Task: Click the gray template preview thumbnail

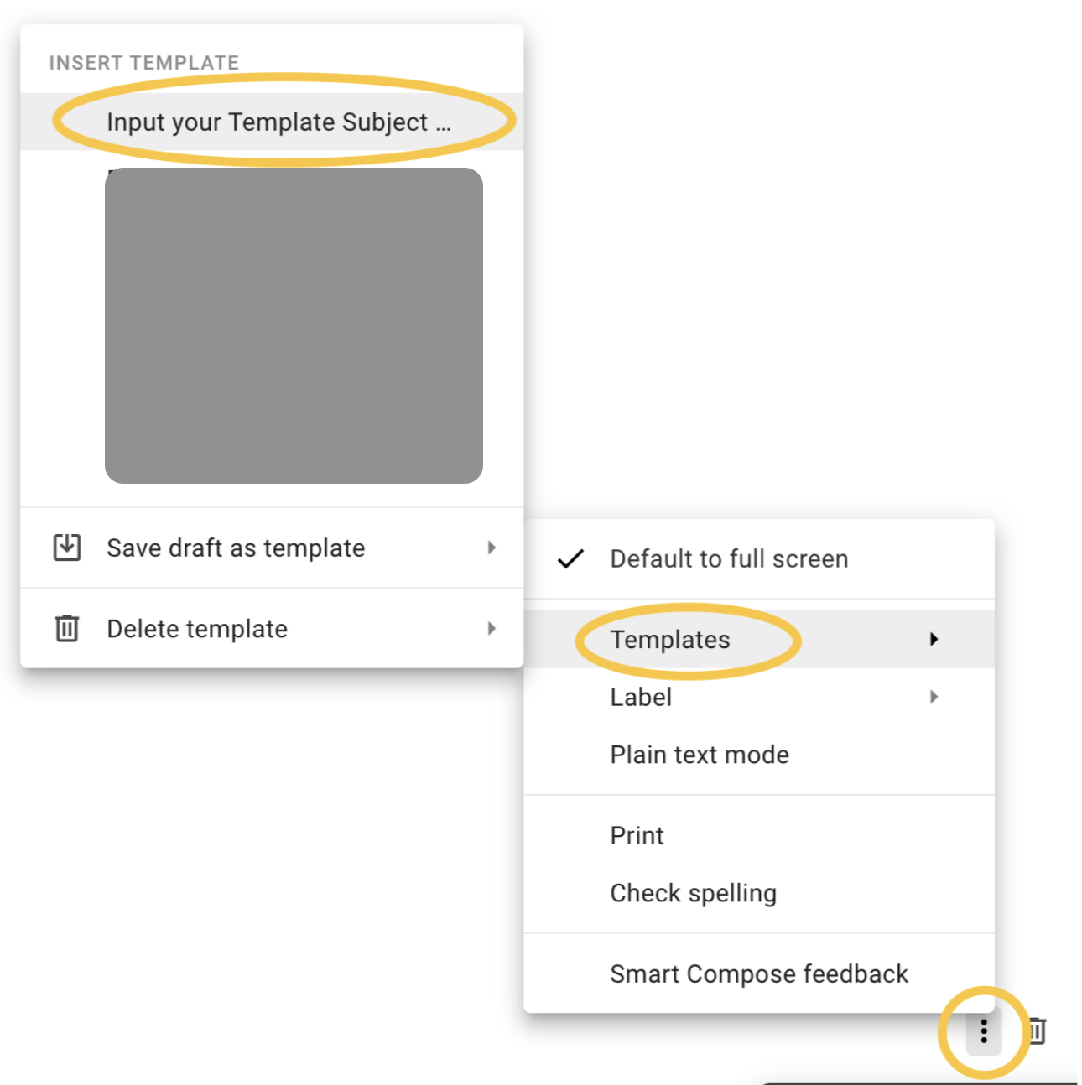Action: coord(294,325)
